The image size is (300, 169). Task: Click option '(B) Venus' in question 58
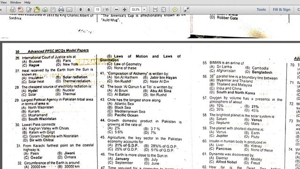coord(253,120)
